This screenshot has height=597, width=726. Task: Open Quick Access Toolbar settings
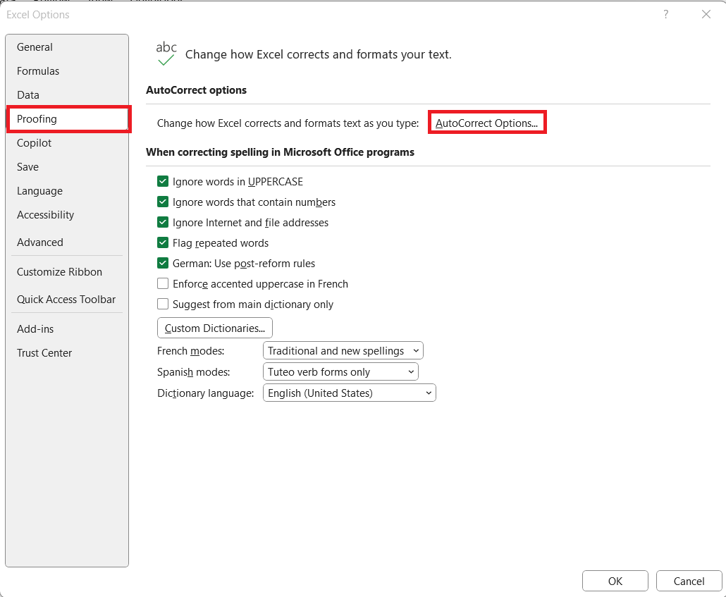(x=67, y=299)
